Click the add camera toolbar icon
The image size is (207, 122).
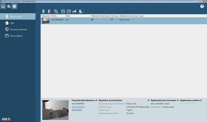click(43, 11)
